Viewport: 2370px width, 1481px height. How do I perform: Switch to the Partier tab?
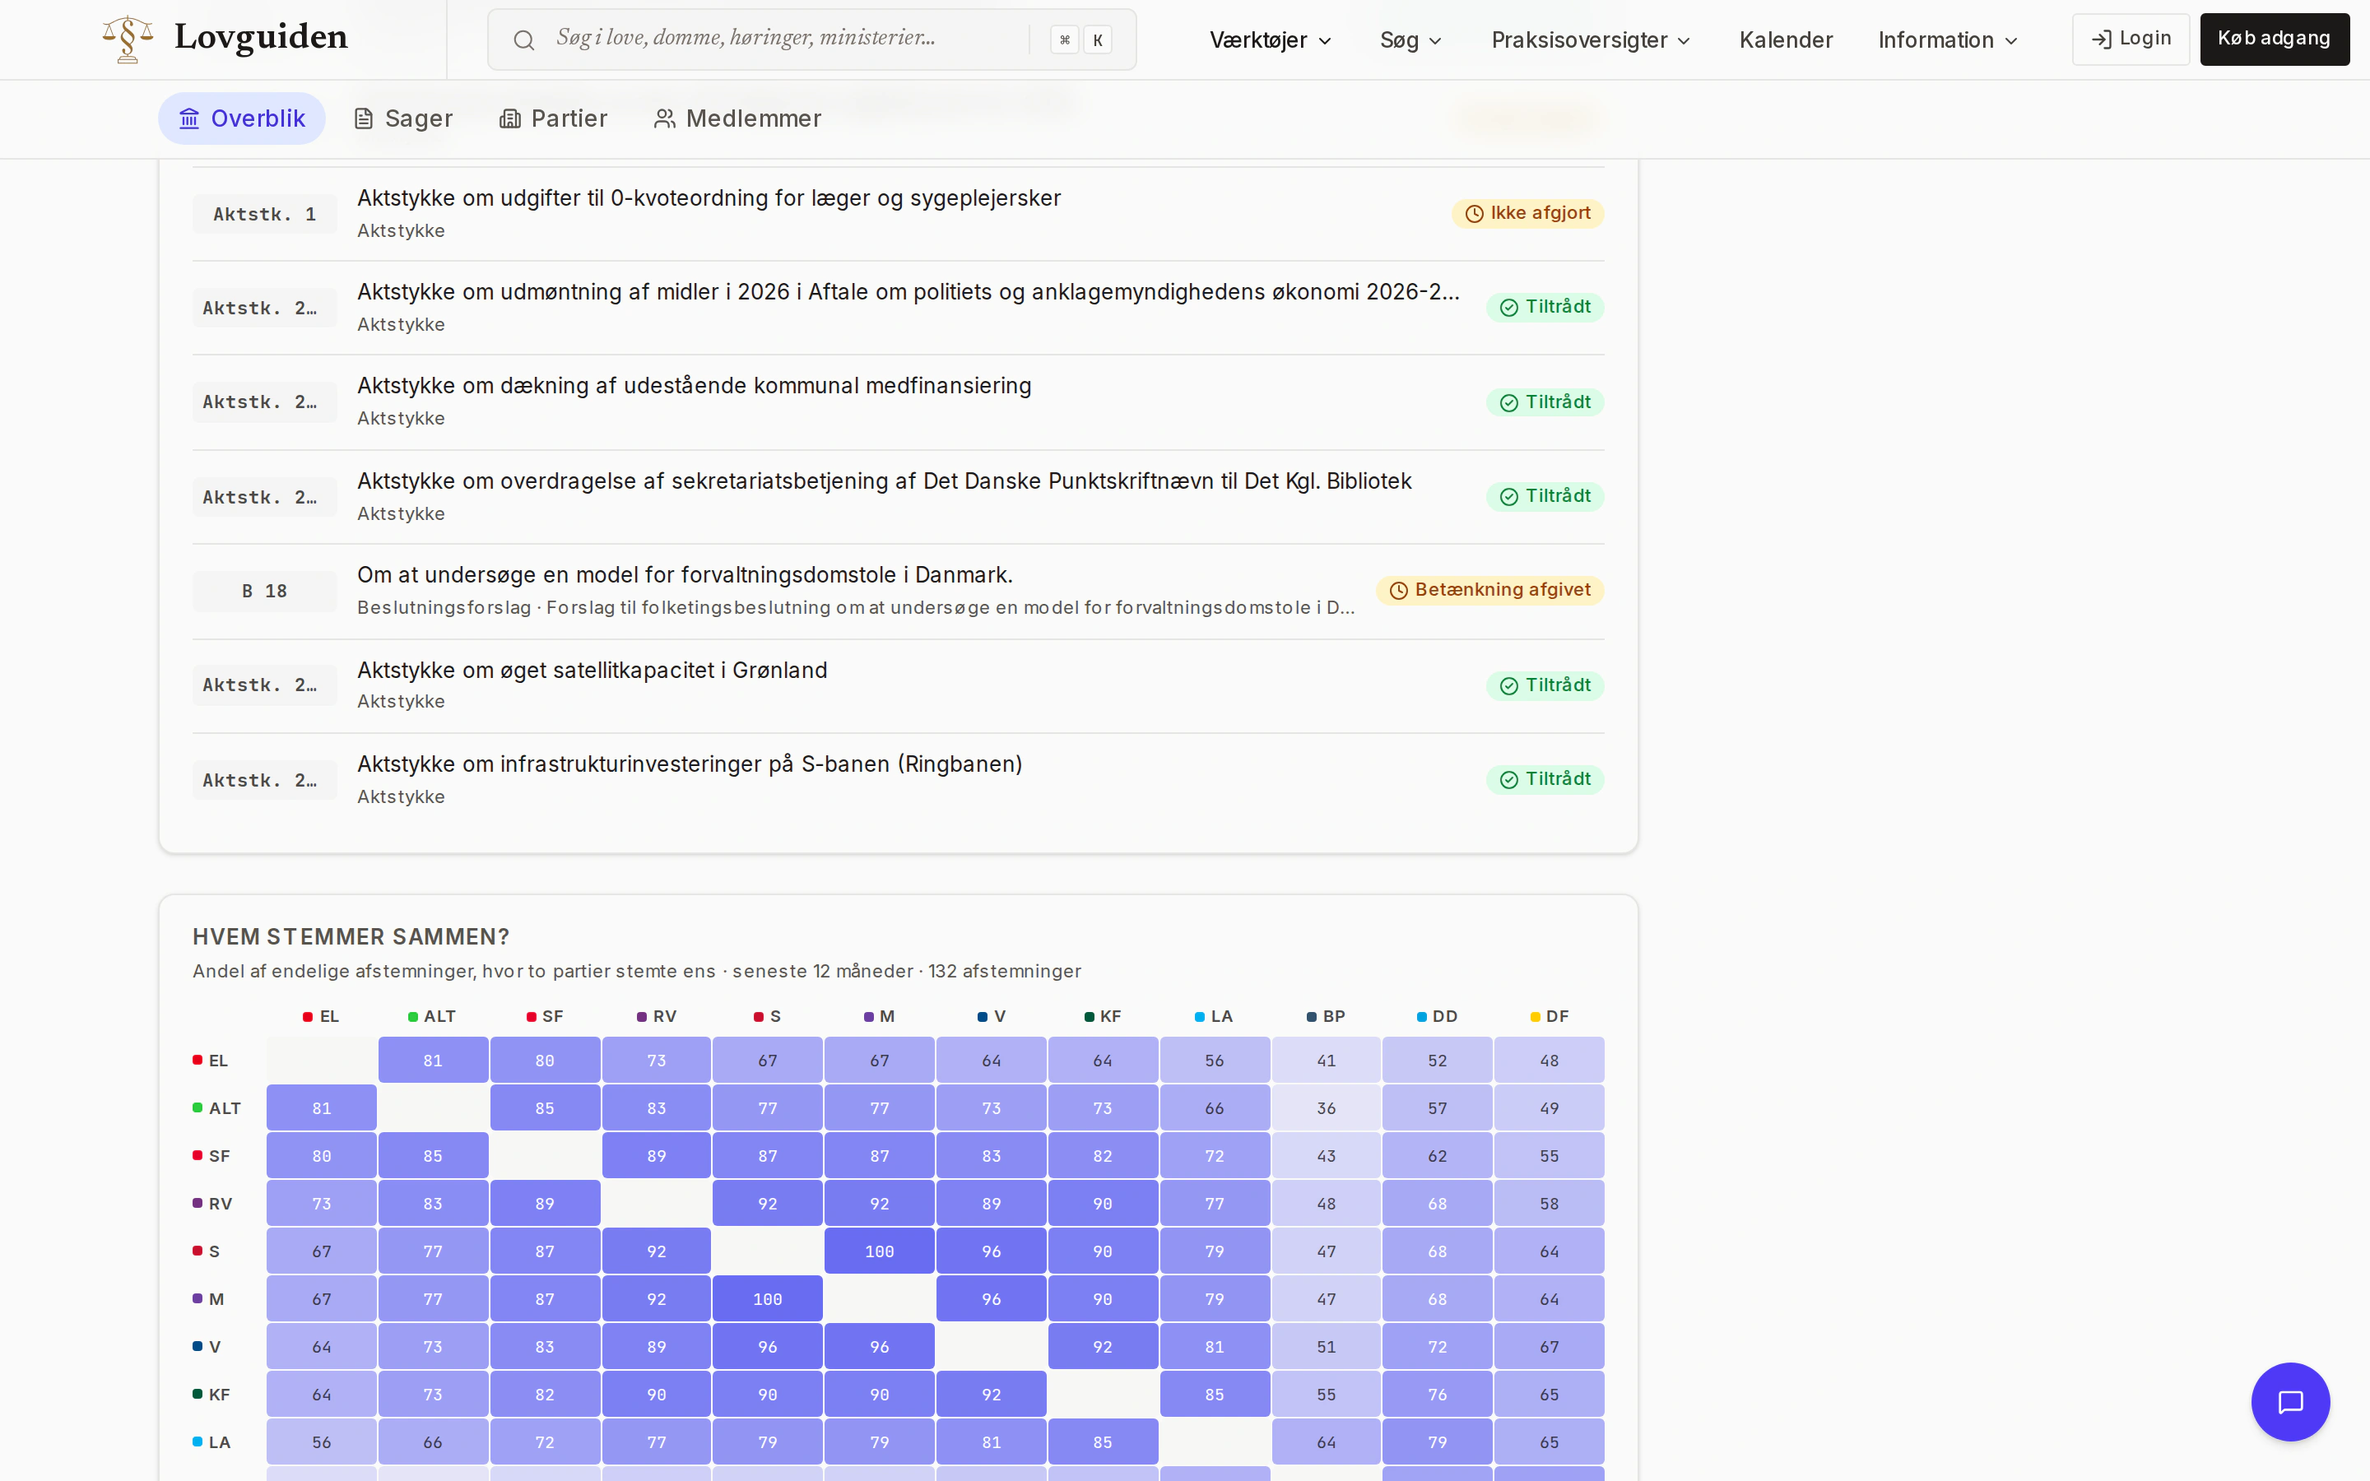click(x=553, y=118)
